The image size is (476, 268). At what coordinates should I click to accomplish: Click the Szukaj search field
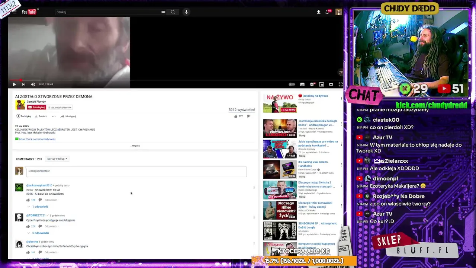tap(108, 12)
